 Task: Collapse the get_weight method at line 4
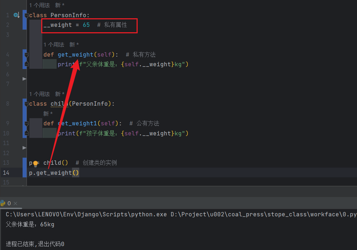click(x=27, y=55)
